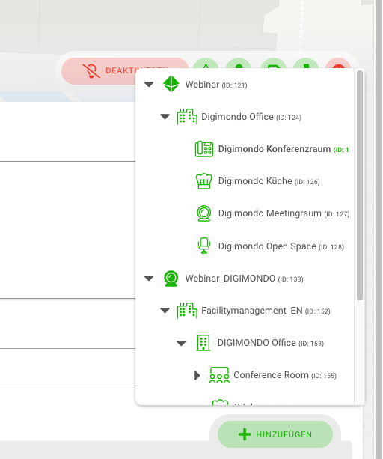This screenshot has width=383, height=459.
Task: Click the Deaktivieren button
Action: (98, 71)
